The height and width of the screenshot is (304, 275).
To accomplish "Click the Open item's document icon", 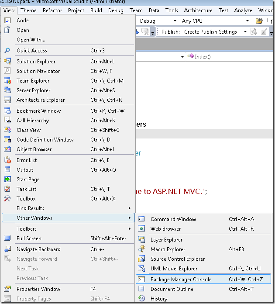I will tap(7, 30).
